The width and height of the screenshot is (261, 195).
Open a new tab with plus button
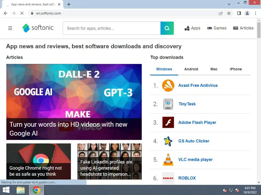pos(69,4)
